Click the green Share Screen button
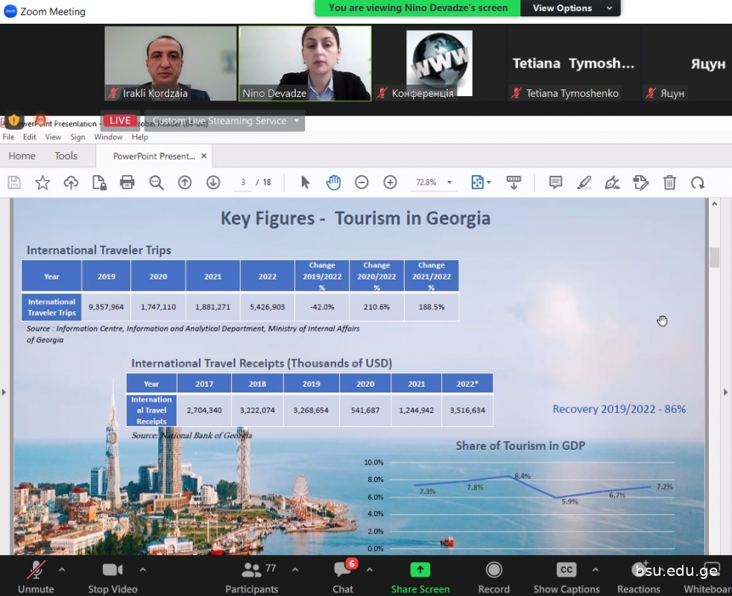The width and height of the screenshot is (732, 596). tap(420, 576)
